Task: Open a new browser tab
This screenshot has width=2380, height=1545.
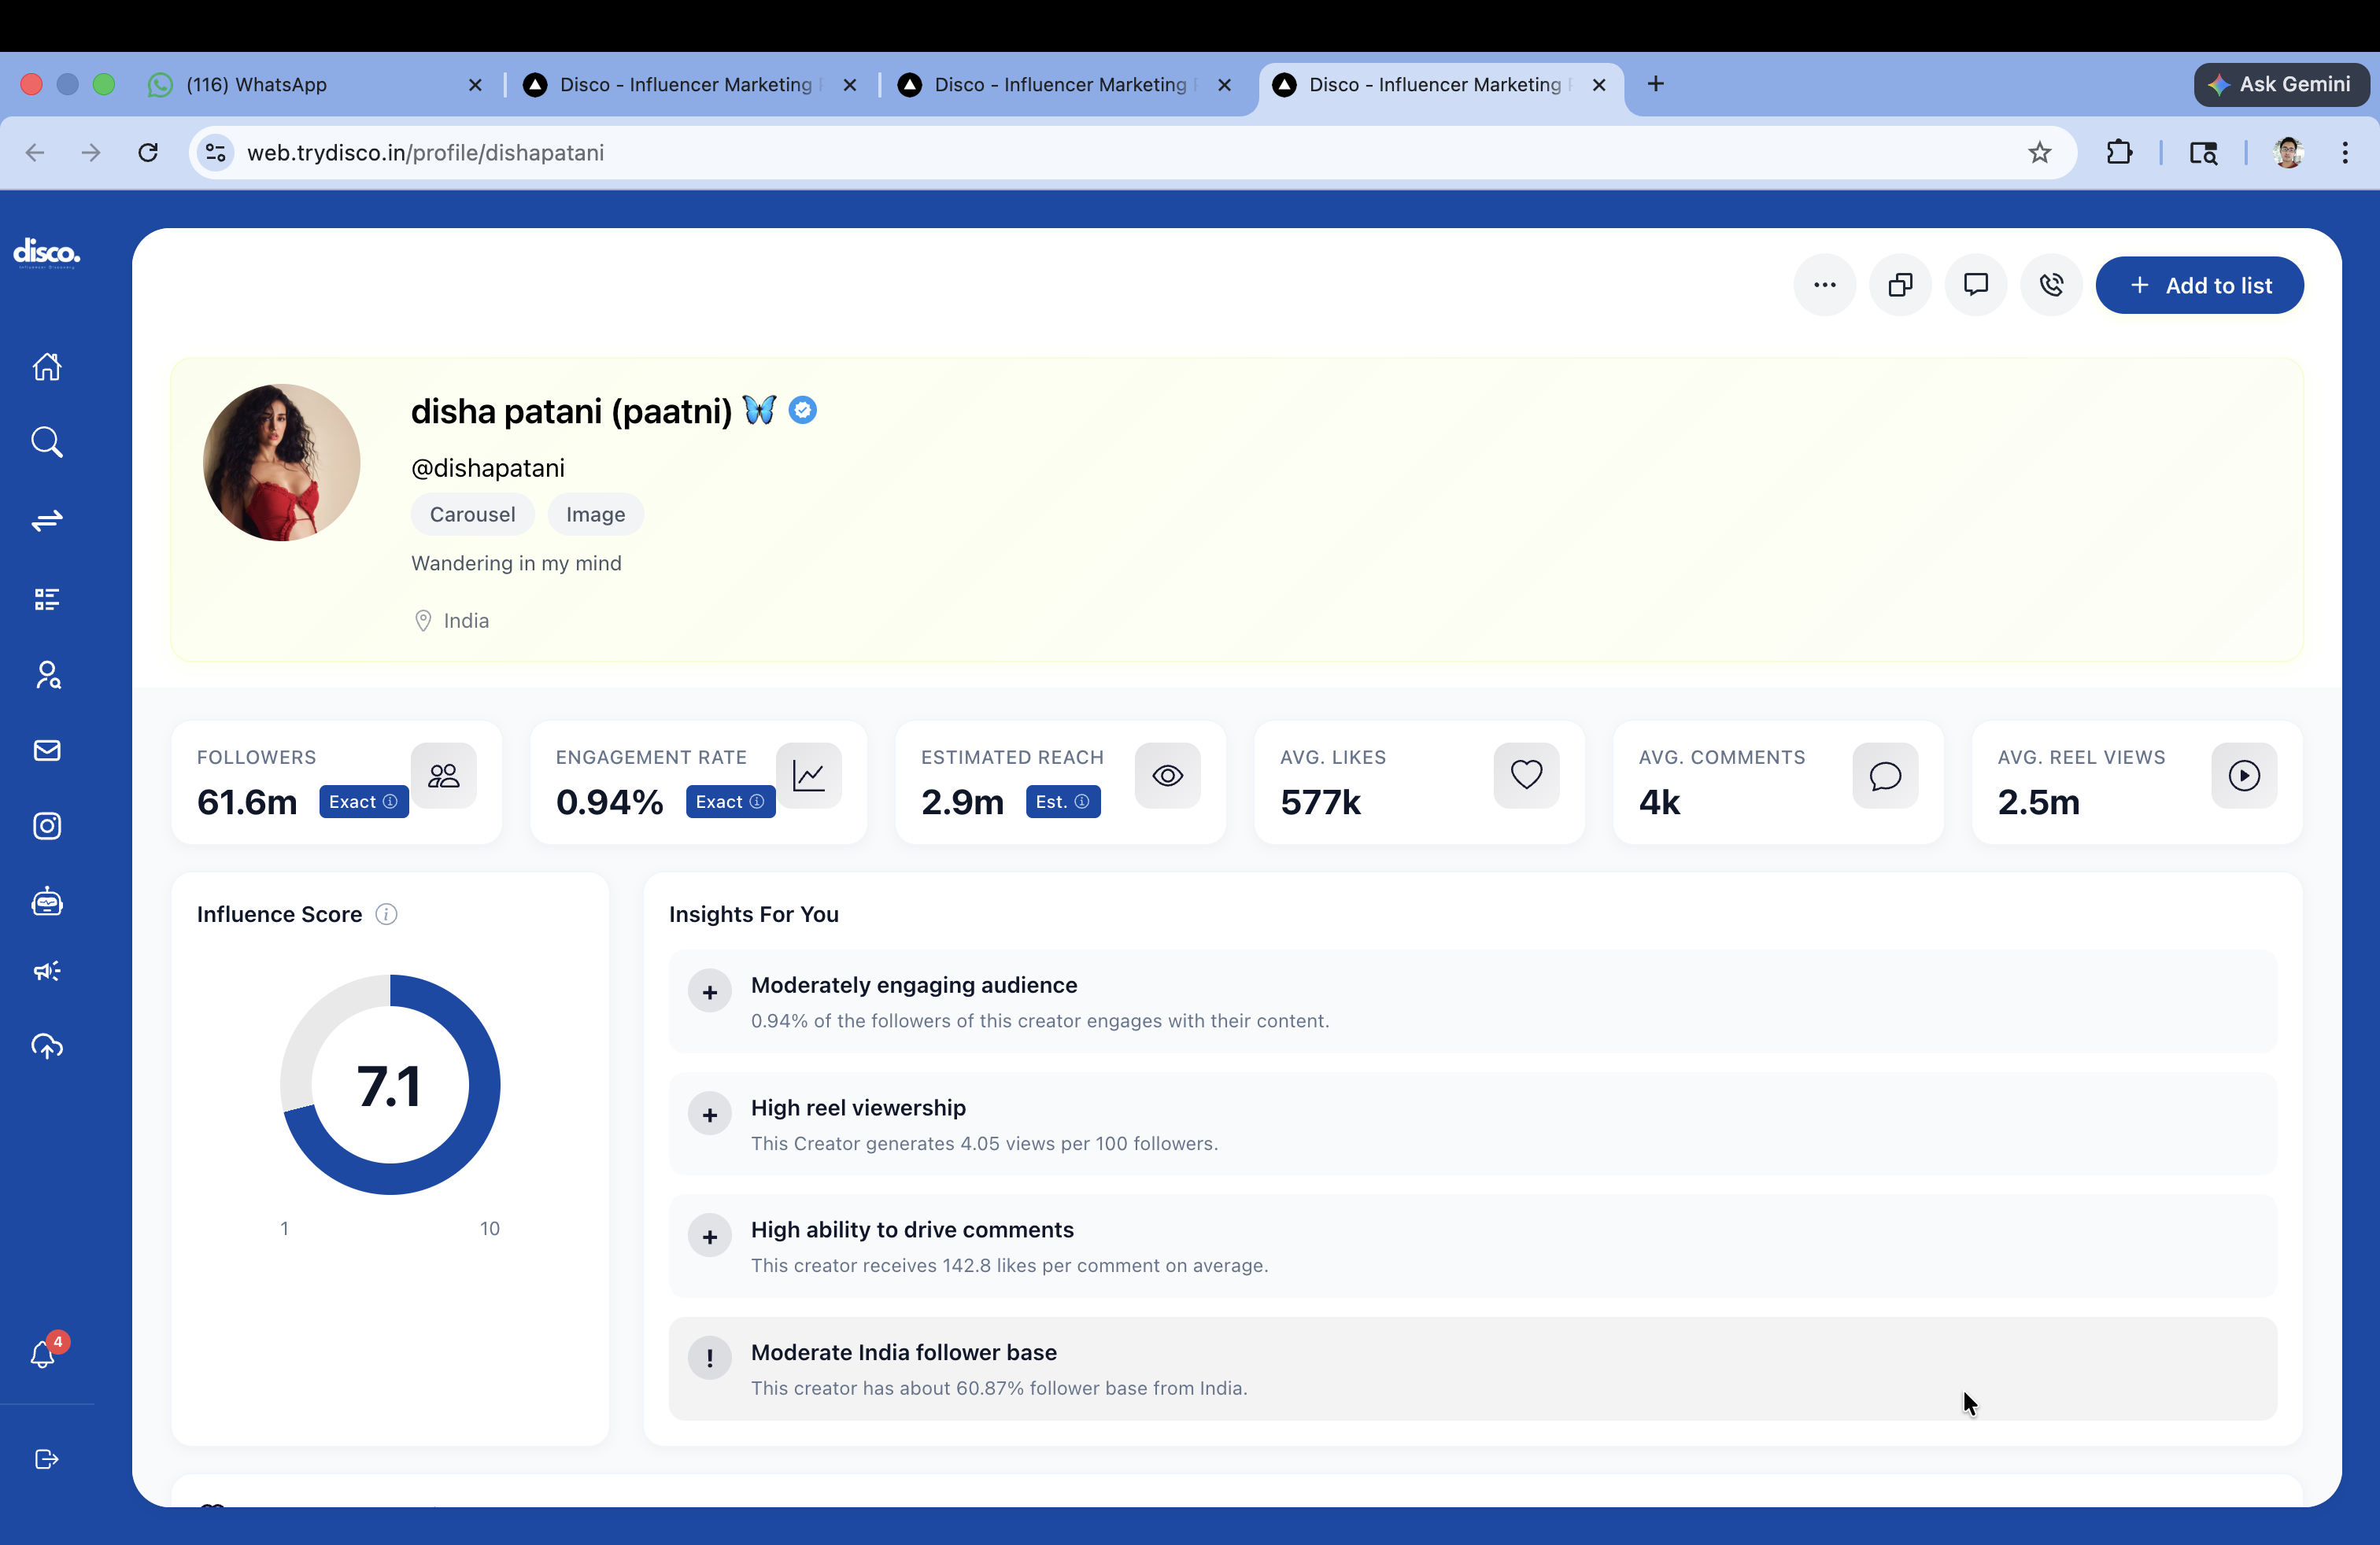Action: (1656, 84)
